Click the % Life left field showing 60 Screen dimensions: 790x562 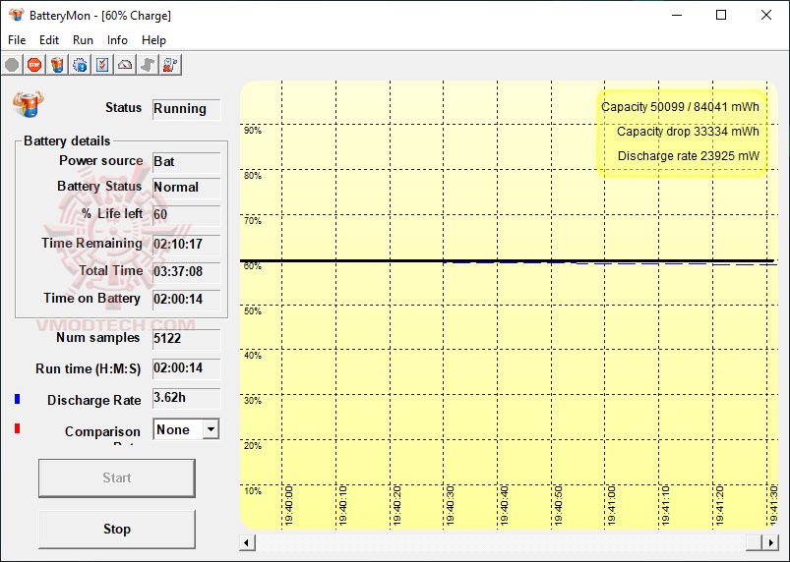(186, 215)
